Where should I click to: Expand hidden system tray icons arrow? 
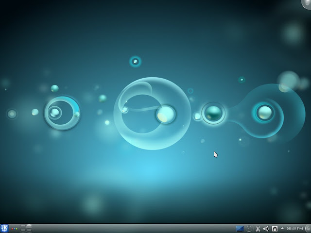(282, 229)
